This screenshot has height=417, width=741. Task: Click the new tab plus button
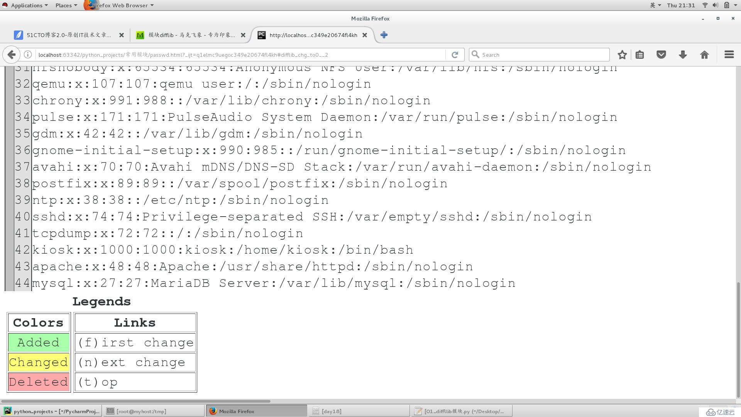384,34
